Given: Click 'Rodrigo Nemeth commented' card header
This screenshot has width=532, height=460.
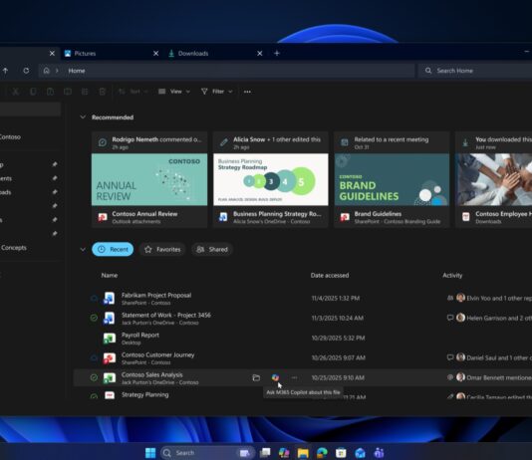Looking at the screenshot, I should [x=149, y=142].
